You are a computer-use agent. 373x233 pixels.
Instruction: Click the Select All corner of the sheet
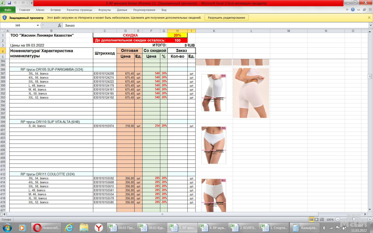pos(3,31)
